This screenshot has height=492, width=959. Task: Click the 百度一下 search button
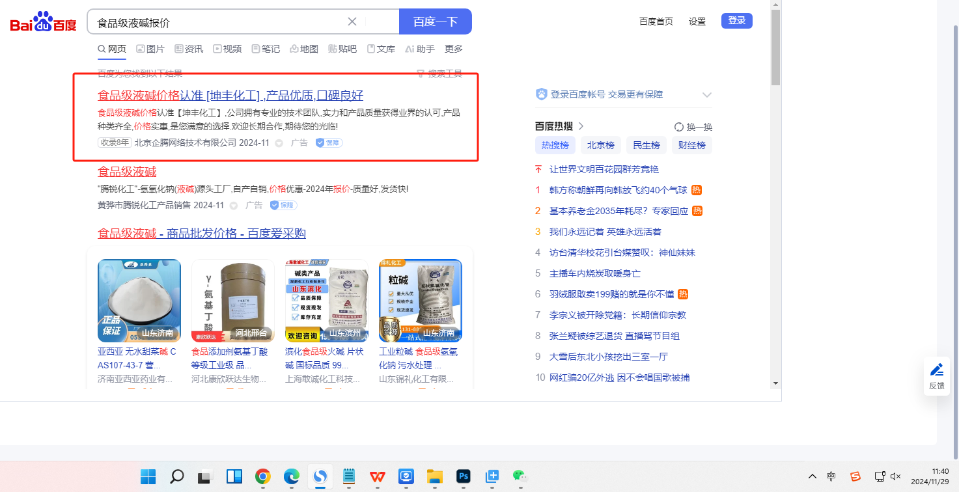tap(435, 21)
